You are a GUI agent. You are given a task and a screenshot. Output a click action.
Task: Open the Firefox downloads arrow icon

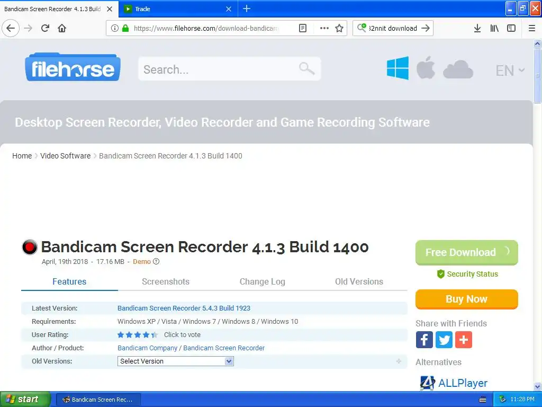(x=477, y=28)
